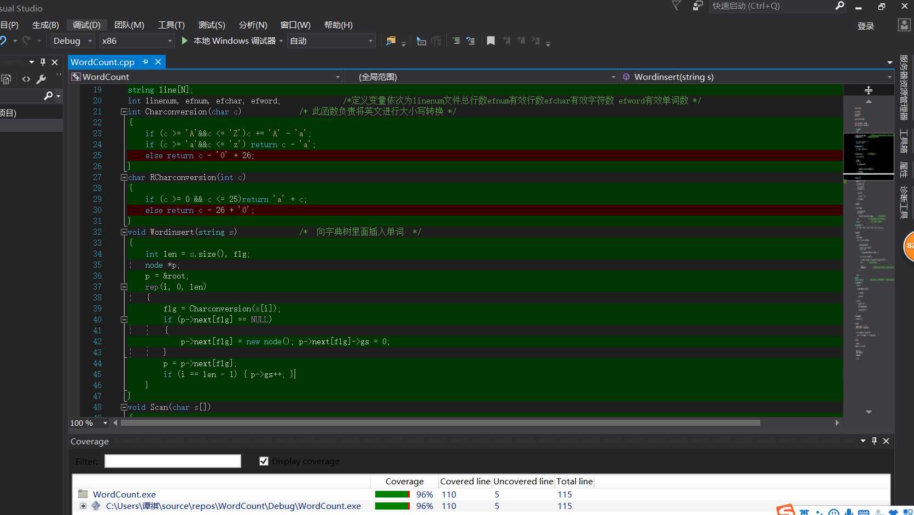Open the editor tab list dropdown arrow
Viewport: 914px width, 515px height.
point(890,62)
